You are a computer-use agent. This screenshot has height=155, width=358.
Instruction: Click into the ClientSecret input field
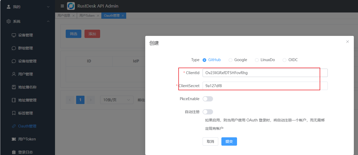pyautogui.click(x=265, y=86)
